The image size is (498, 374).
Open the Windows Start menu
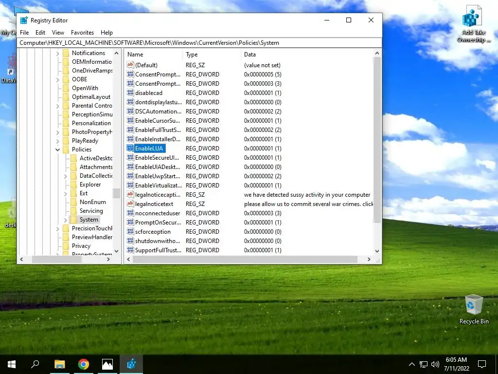coord(12,364)
